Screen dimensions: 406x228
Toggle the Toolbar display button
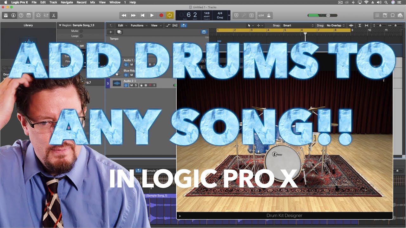(x=29, y=15)
